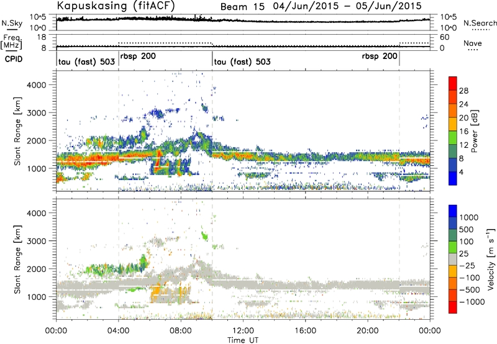Click the 'Time UT' axis label
The height and width of the screenshot is (344, 497).
(x=243, y=340)
